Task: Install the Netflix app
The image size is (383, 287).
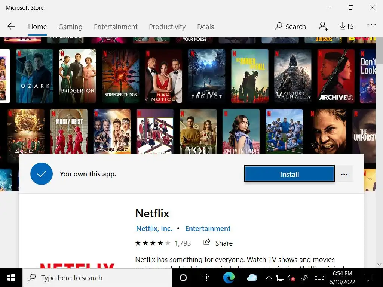Action: (x=289, y=174)
